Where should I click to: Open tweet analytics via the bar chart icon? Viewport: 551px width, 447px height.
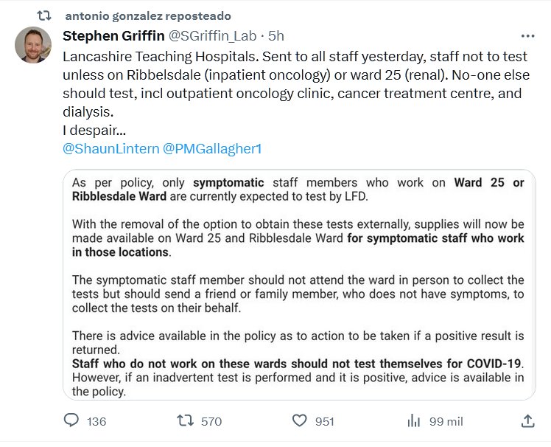pos(413,420)
